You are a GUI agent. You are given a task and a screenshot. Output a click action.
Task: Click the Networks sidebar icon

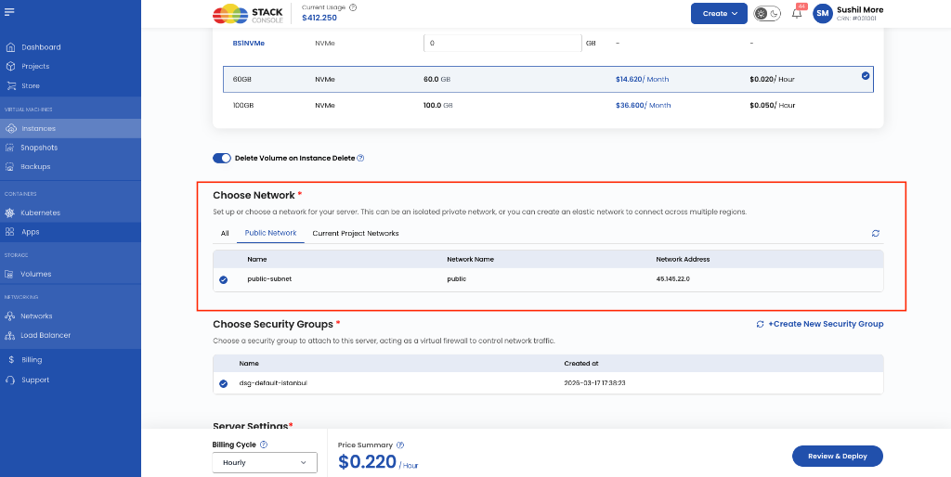click(x=9, y=316)
